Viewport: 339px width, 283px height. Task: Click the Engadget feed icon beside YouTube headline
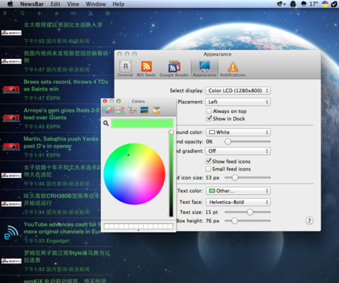[x=12, y=232]
